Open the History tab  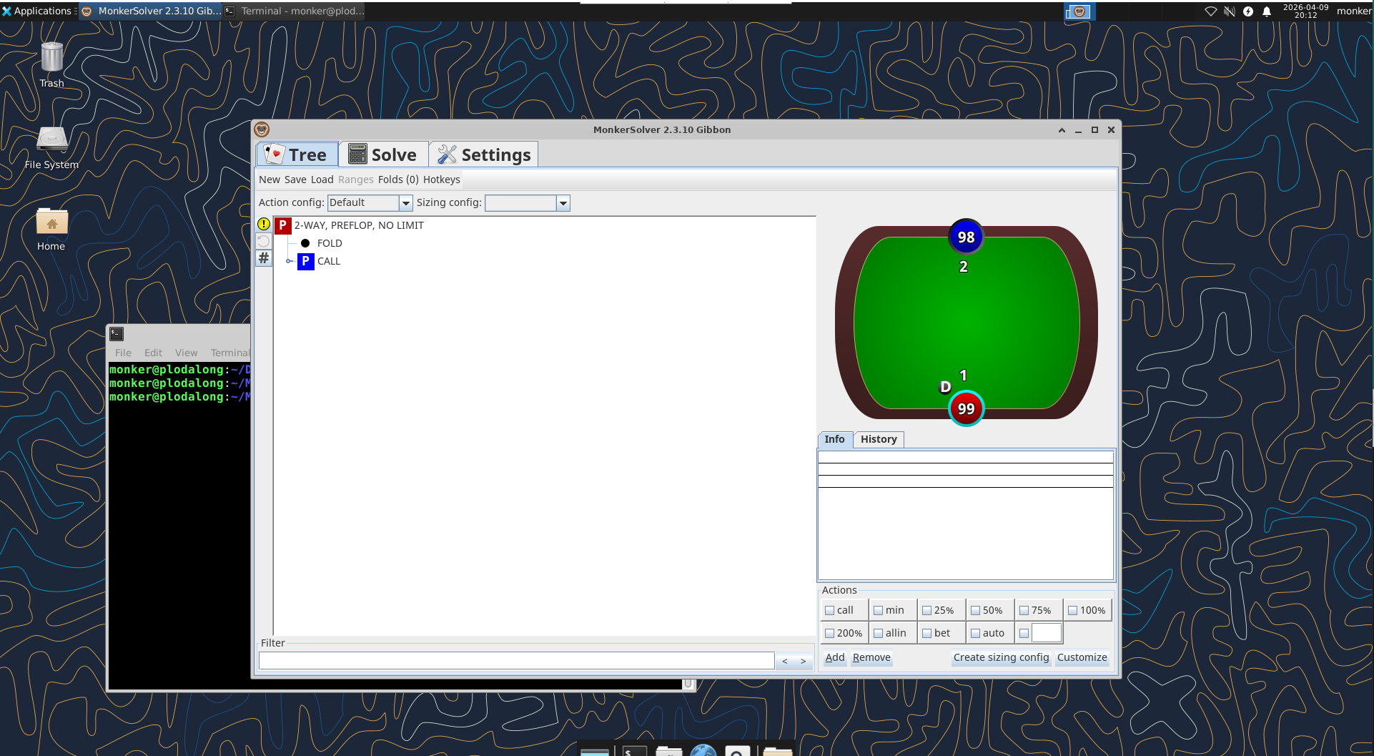(x=879, y=439)
